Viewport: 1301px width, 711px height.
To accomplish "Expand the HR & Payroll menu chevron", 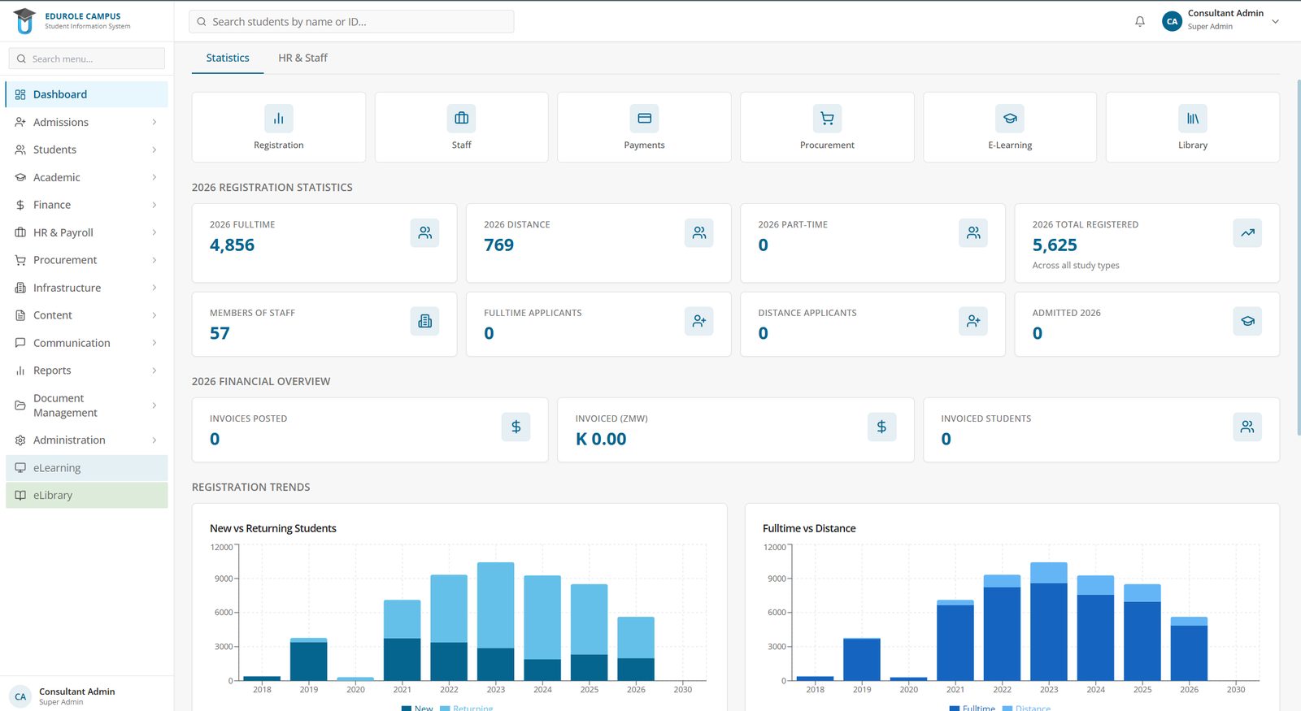I will 154,233.
